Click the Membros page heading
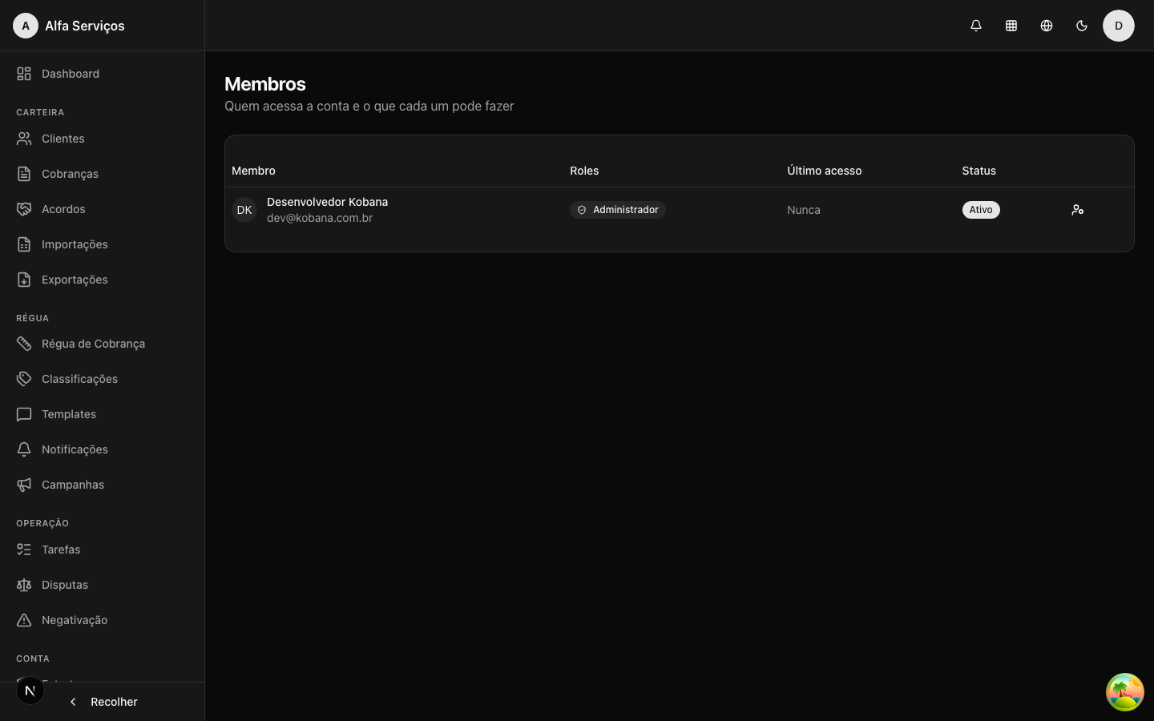The height and width of the screenshot is (721, 1154). [265, 84]
